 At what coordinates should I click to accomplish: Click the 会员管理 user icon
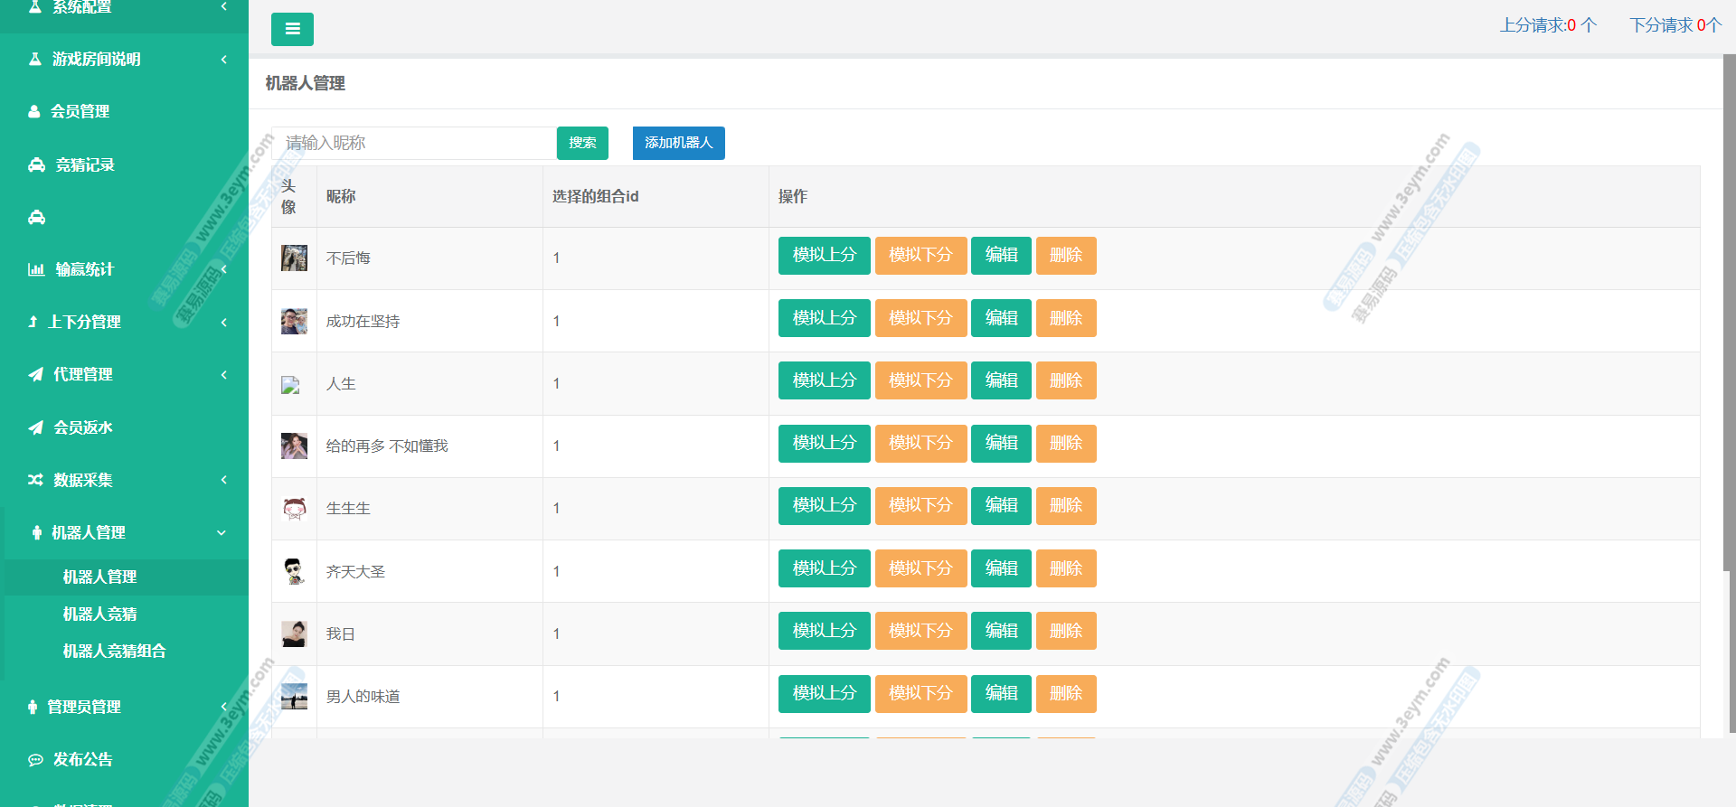coord(34,111)
